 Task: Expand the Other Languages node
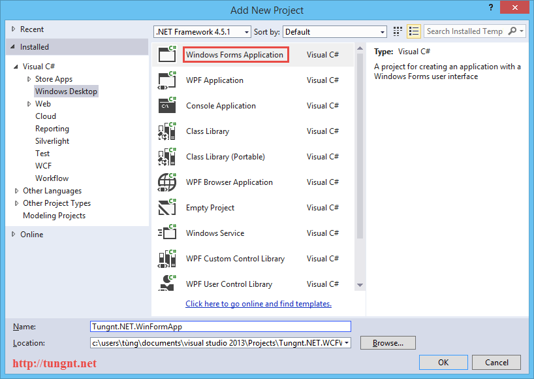pos(16,191)
